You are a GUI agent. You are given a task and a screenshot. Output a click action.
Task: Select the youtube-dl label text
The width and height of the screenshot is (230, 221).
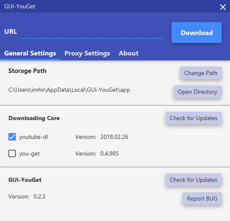click(33, 137)
